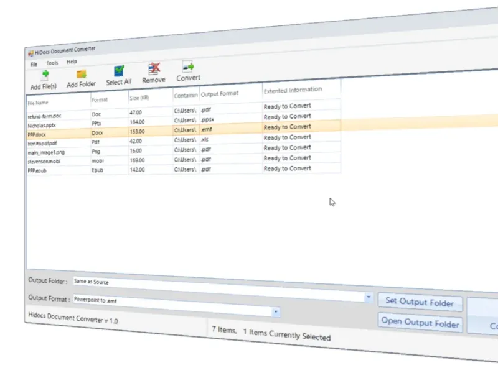The width and height of the screenshot is (498, 373).
Task: Click the .ppsx output format cell
Action: pos(231,119)
